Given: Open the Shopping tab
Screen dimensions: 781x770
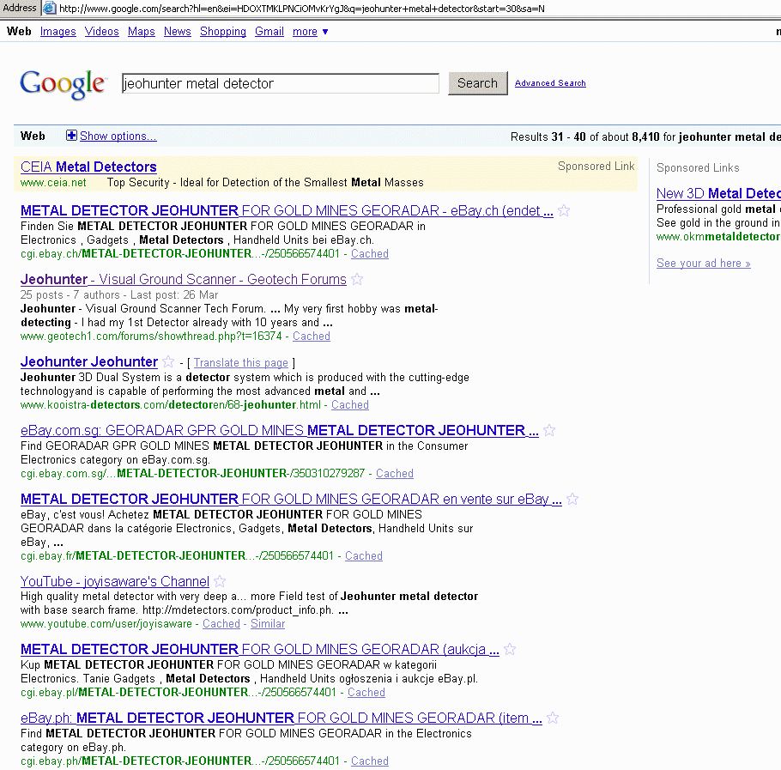Looking at the screenshot, I should 223,32.
